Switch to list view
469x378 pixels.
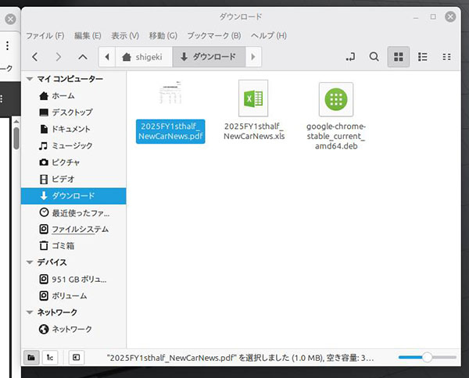coord(422,57)
